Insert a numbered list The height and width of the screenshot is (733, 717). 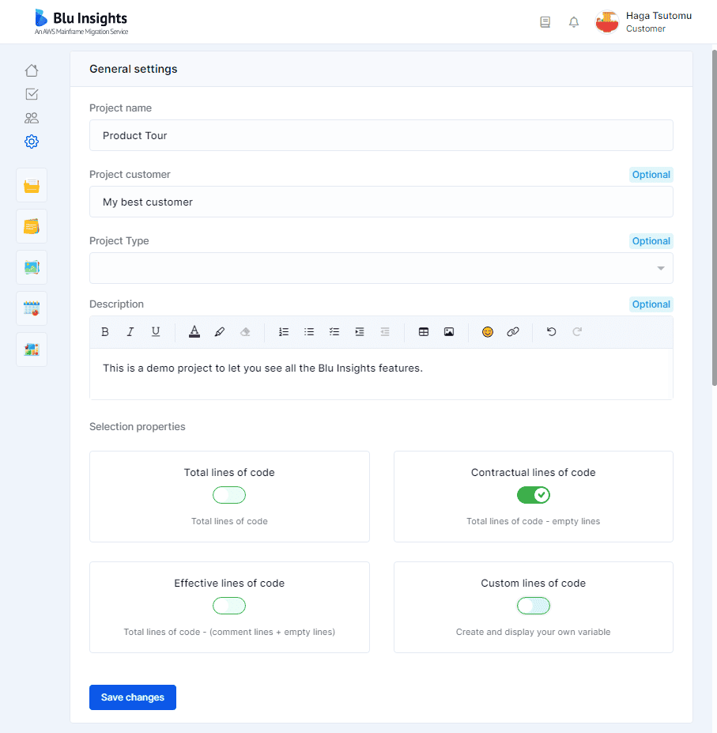pos(284,332)
